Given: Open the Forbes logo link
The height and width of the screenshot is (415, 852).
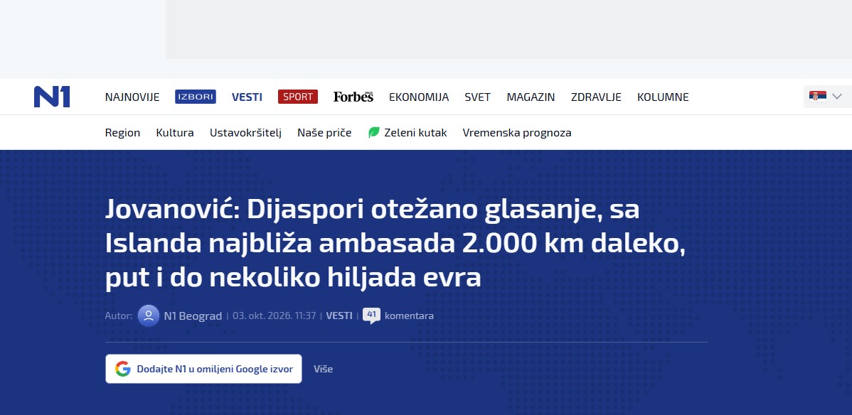Looking at the screenshot, I should (353, 97).
